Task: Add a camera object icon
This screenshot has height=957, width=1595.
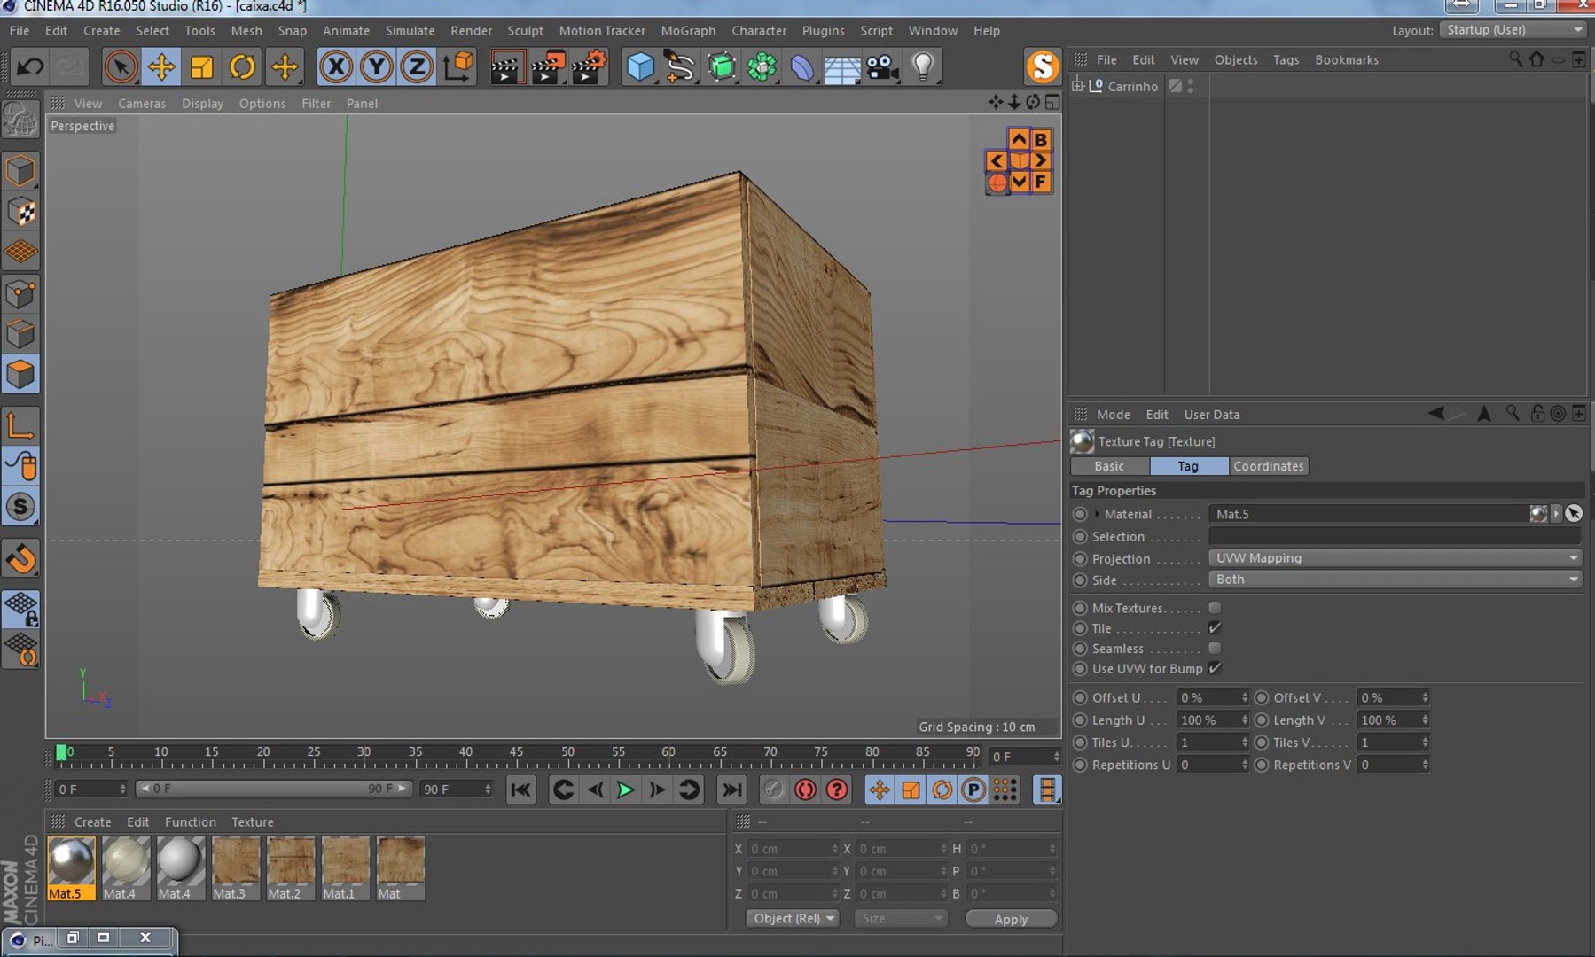Action: (x=882, y=67)
